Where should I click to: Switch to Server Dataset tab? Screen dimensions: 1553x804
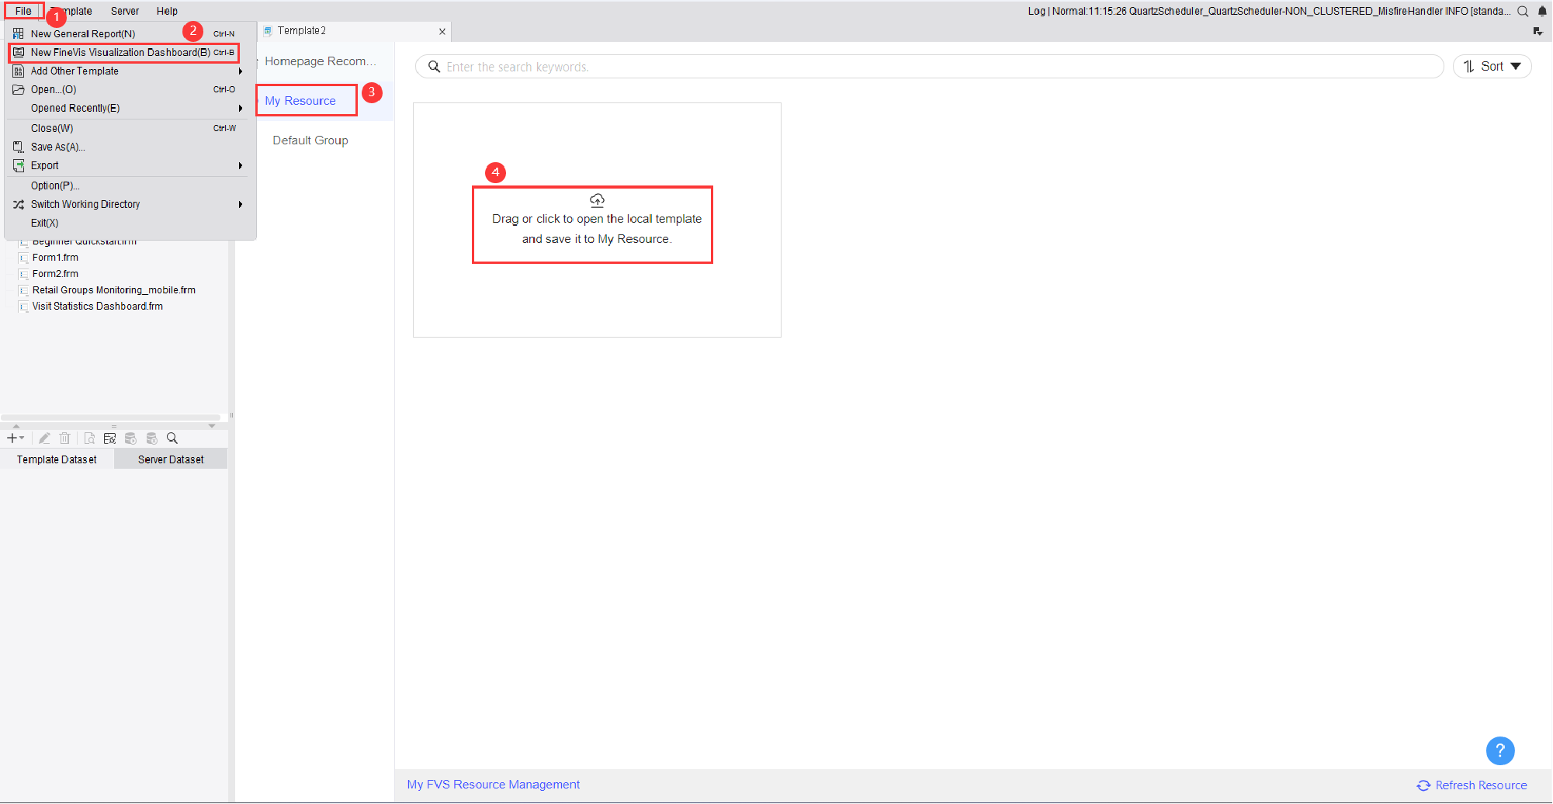(171, 459)
